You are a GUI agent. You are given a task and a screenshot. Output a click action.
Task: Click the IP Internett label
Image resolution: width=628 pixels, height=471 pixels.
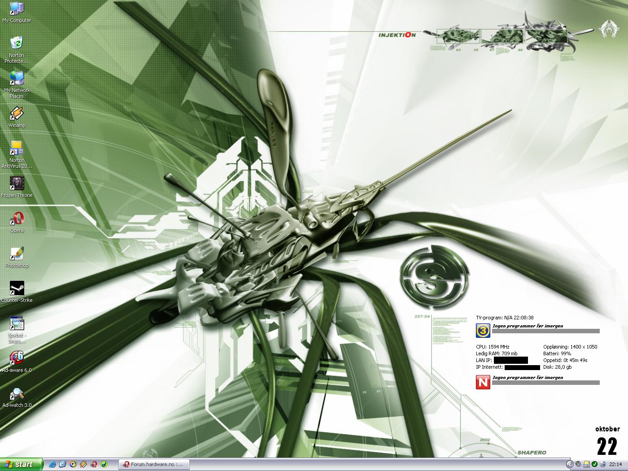coord(489,367)
